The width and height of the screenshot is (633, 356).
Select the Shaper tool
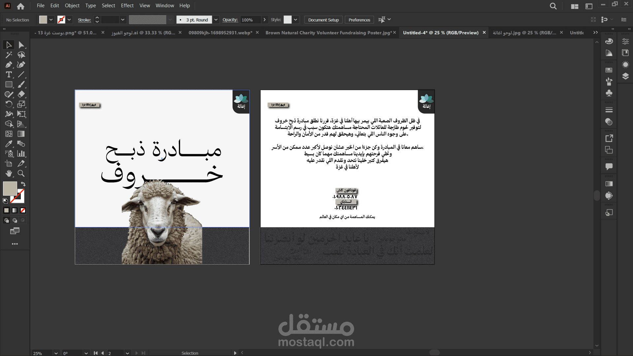tap(9, 94)
